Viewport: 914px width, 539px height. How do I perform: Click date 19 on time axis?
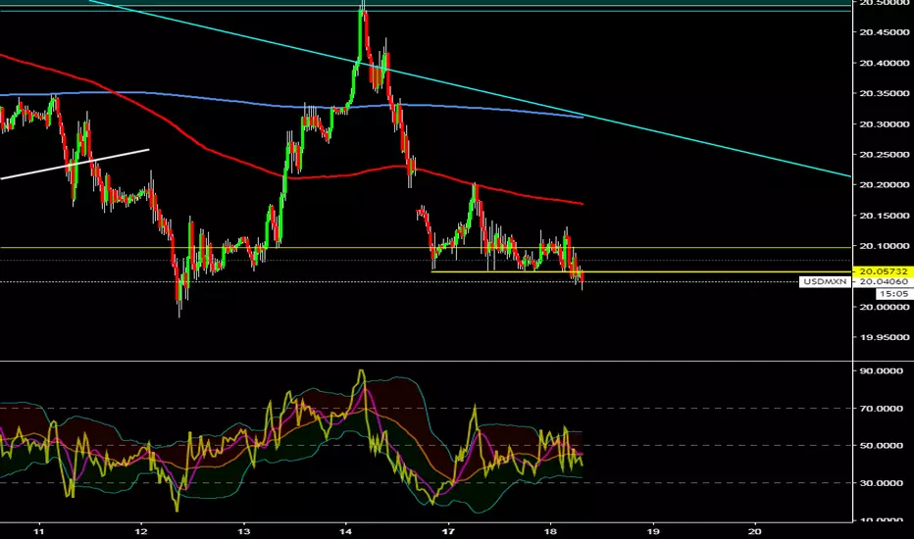653,531
